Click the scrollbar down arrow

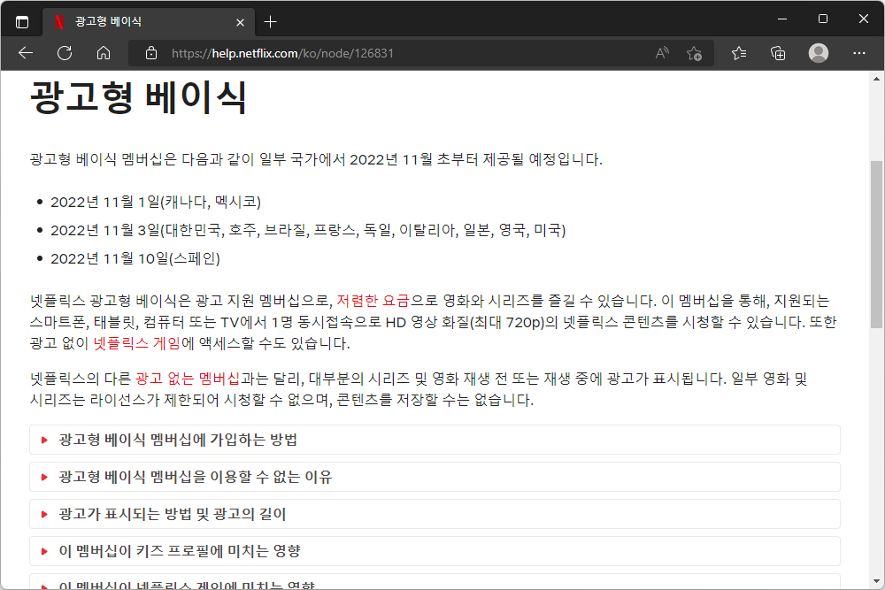point(876,581)
